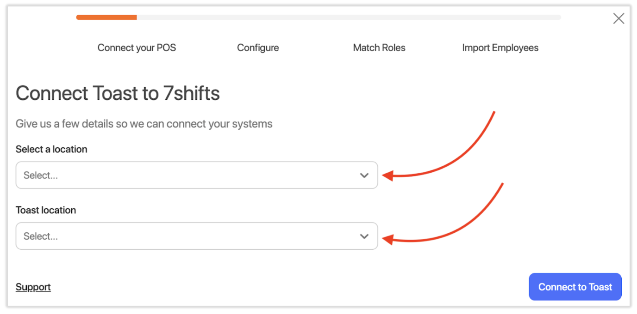Click 'Select...' placeholder under Toast location

tap(41, 236)
